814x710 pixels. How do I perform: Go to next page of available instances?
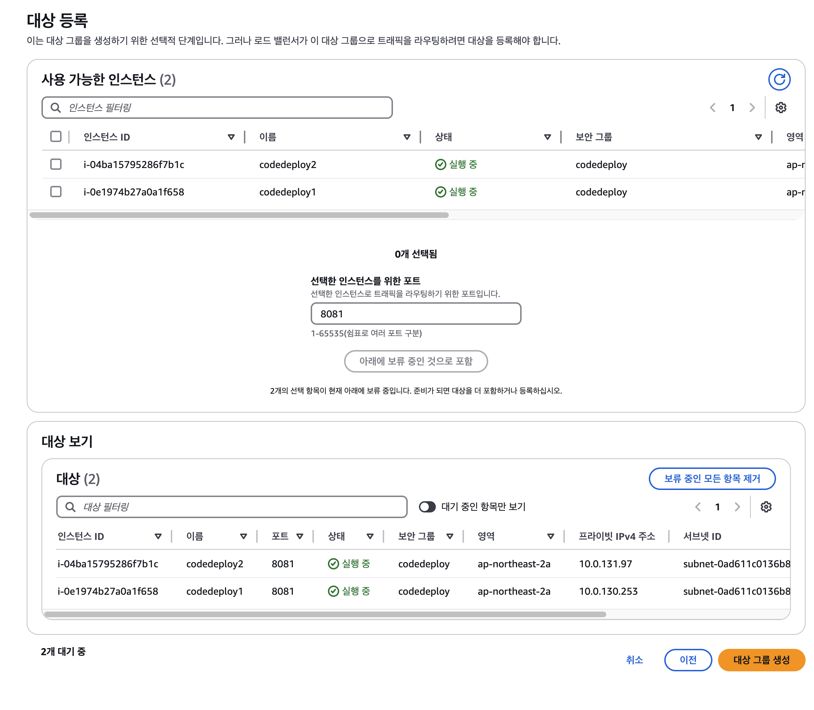(x=752, y=108)
